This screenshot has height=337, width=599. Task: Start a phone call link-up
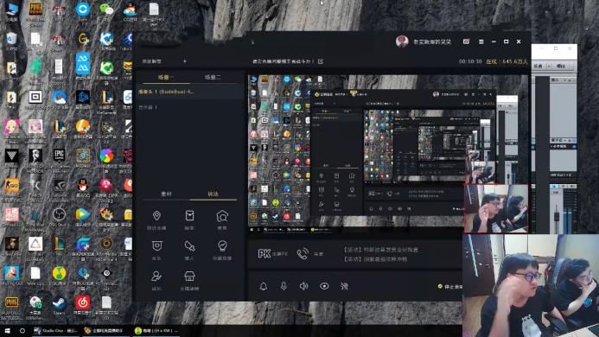pos(309,254)
